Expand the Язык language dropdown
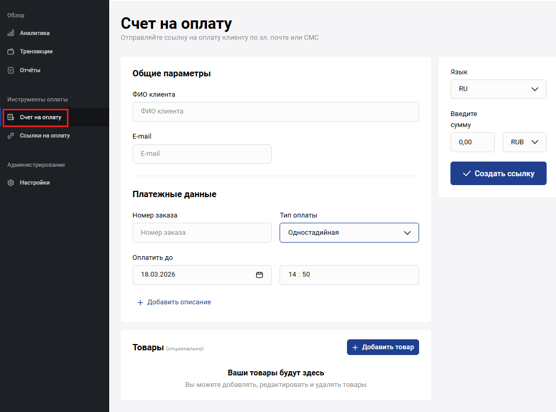Screen dimensions: 556x412 tap(498, 89)
